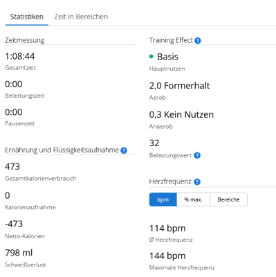Screen dimensions: 276x277
Task: Click the Pausenzeit label
Action: [x=20, y=123]
